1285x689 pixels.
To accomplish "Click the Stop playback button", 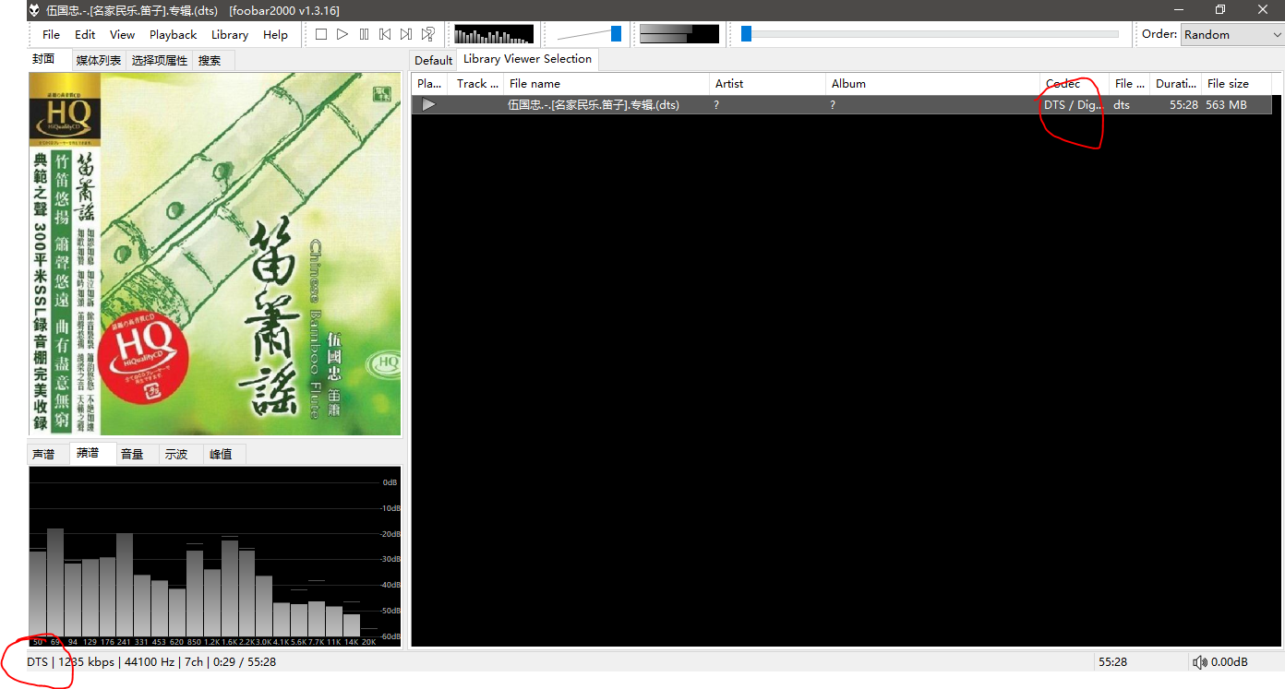I will coord(321,34).
